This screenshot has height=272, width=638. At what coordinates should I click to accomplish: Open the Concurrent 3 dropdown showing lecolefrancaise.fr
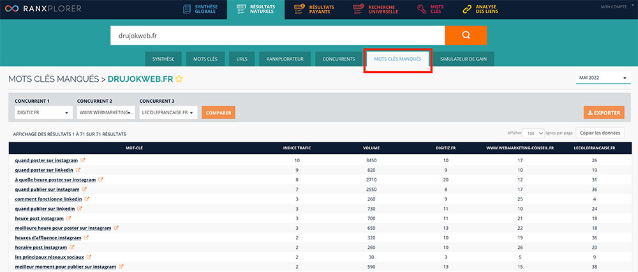[x=168, y=113]
